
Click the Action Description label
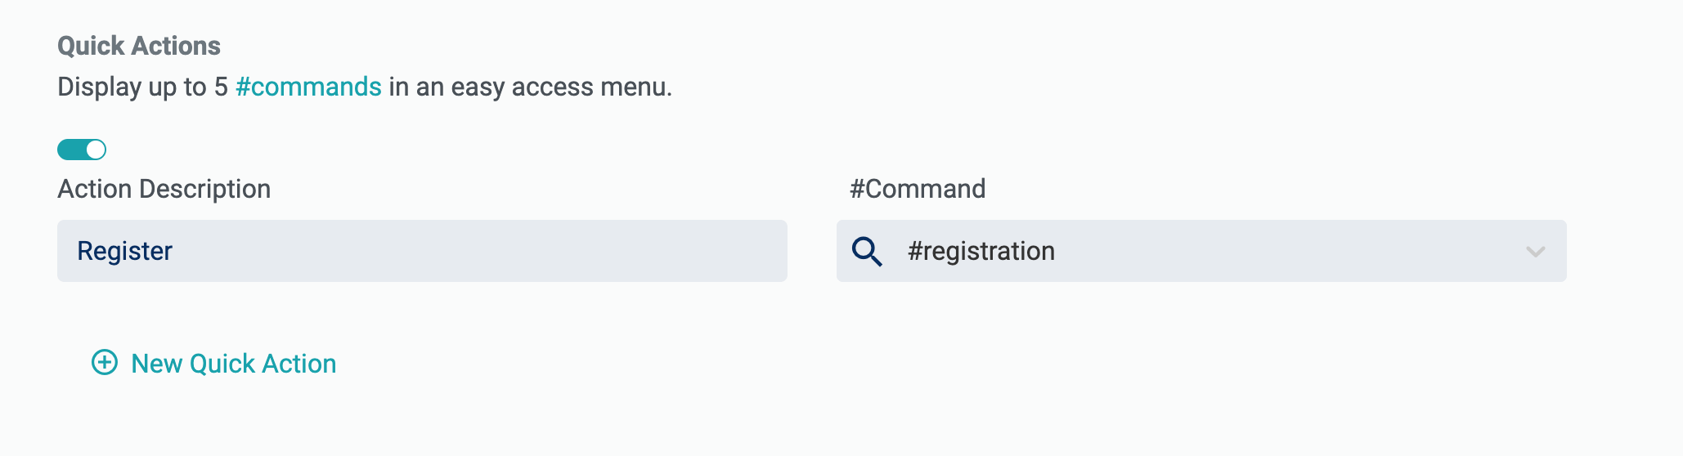pyautogui.click(x=164, y=189)
